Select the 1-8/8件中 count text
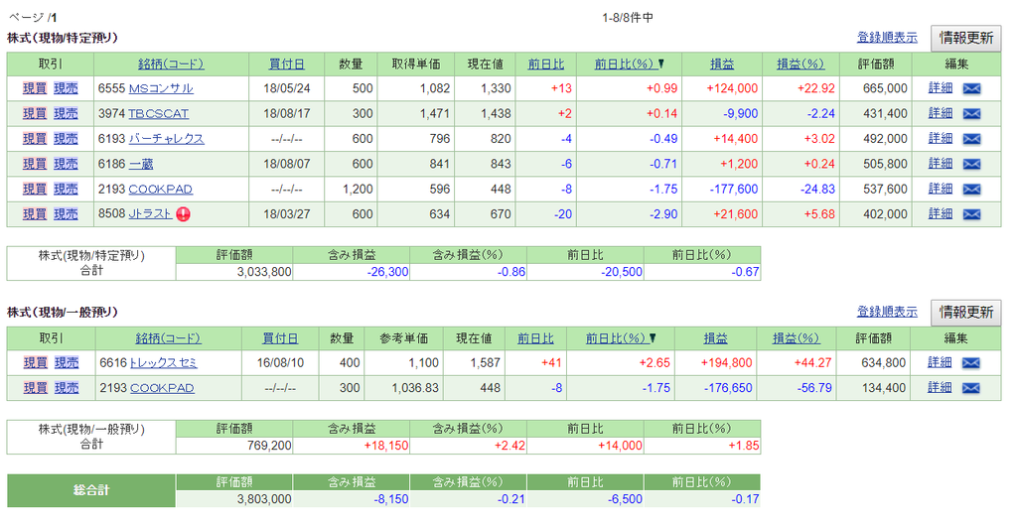The height and width of the screenshot is (526, 1017). pos(628,18)
